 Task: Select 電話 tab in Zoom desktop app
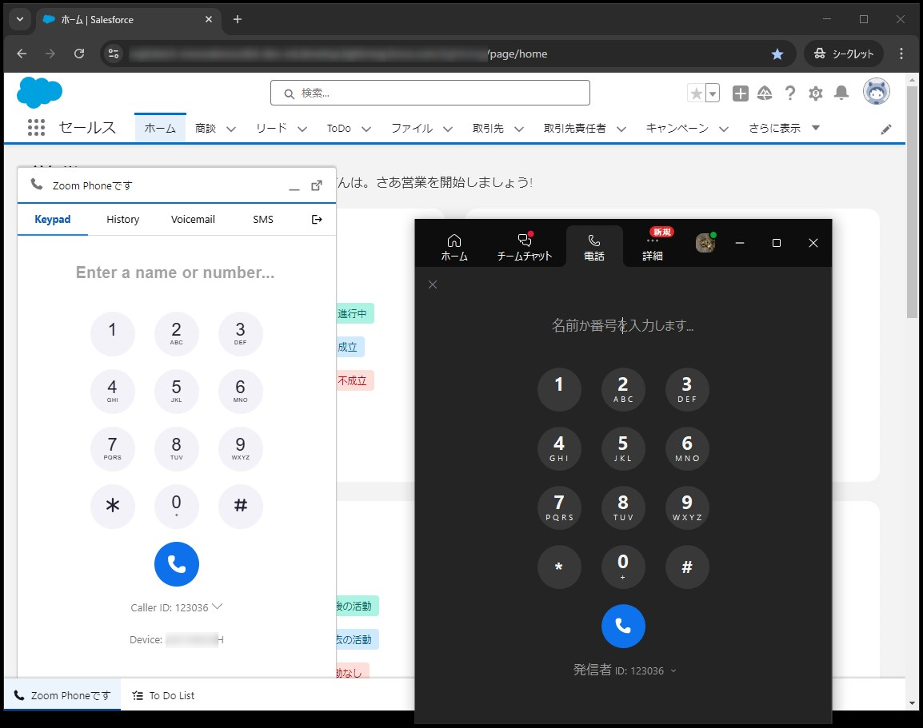point(594,247)
